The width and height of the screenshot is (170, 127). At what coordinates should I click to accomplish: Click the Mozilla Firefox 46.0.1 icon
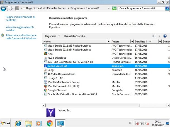[x=45, y=86]
